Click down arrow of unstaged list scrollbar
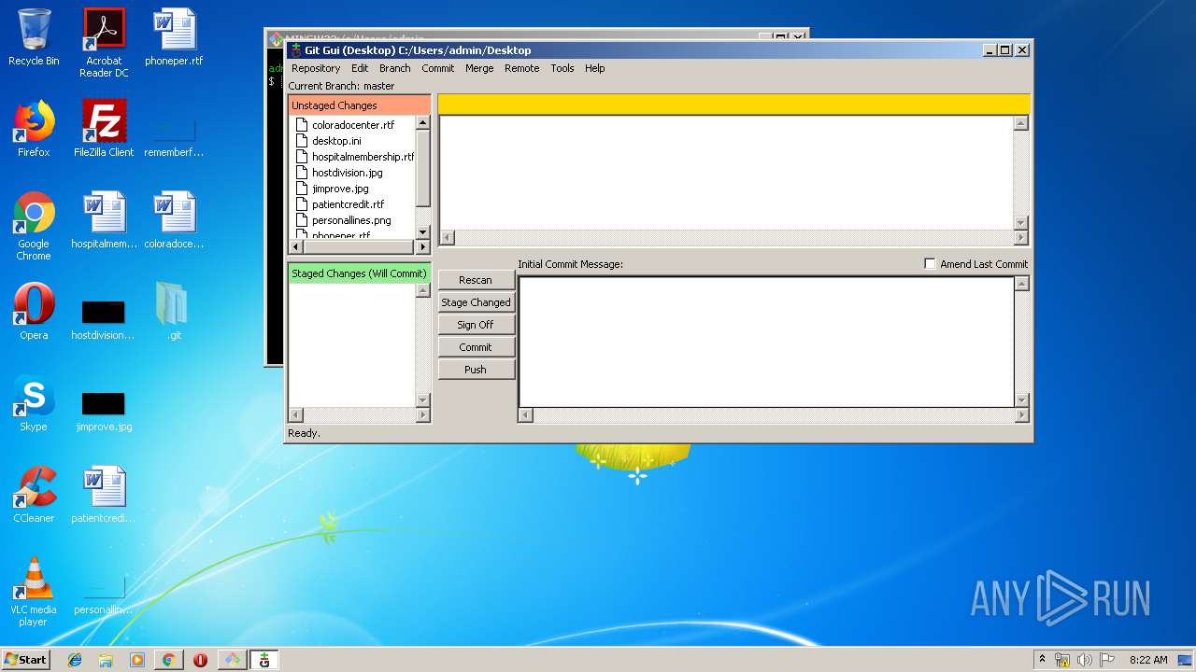The image size is (1196, 672). (x=422, y=231)
